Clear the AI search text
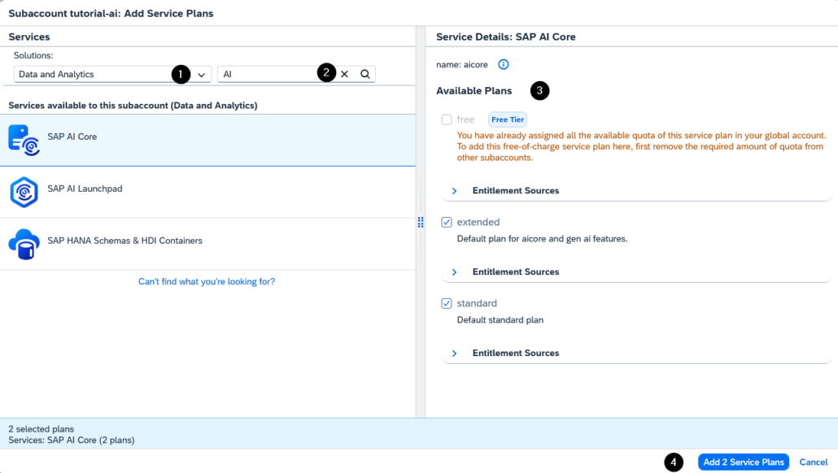Viewport: 838px width, 473px height. pos(345,74)
